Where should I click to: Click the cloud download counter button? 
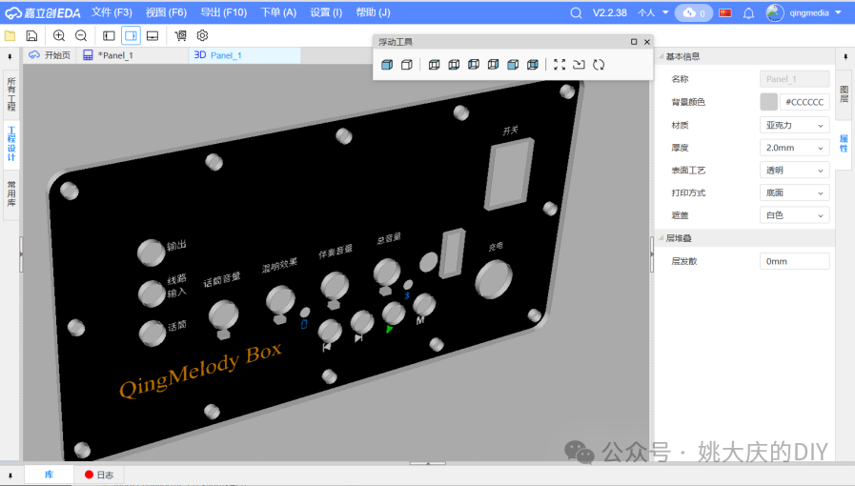point(694,13)
